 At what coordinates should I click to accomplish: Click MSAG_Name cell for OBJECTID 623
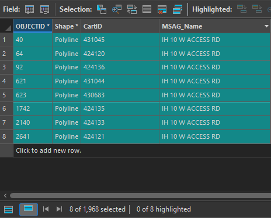(x=215, y=95)
